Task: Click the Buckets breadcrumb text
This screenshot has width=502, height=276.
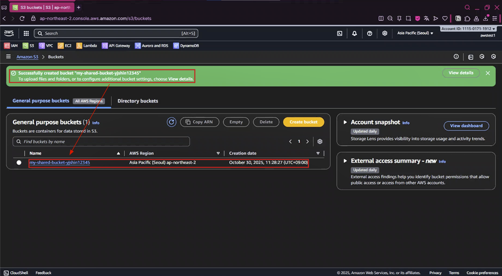Action: pos(56,57)
